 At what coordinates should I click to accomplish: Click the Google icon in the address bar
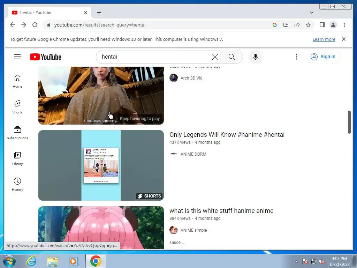point(275,25)
